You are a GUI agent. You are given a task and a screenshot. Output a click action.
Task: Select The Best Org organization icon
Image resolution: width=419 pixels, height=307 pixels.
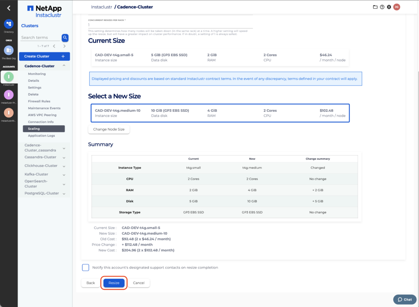(x=9, y=50)
